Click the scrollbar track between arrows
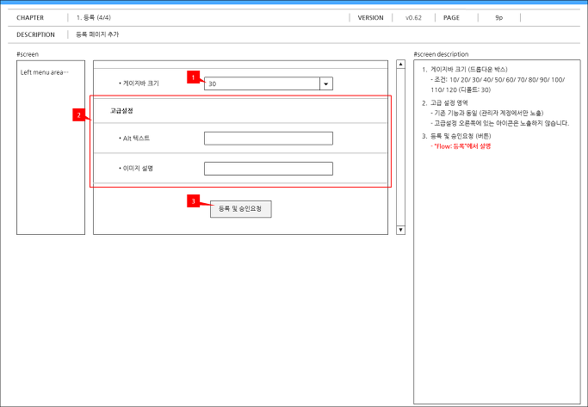This screenshot has height=407, width=588. tap(400, 147)
